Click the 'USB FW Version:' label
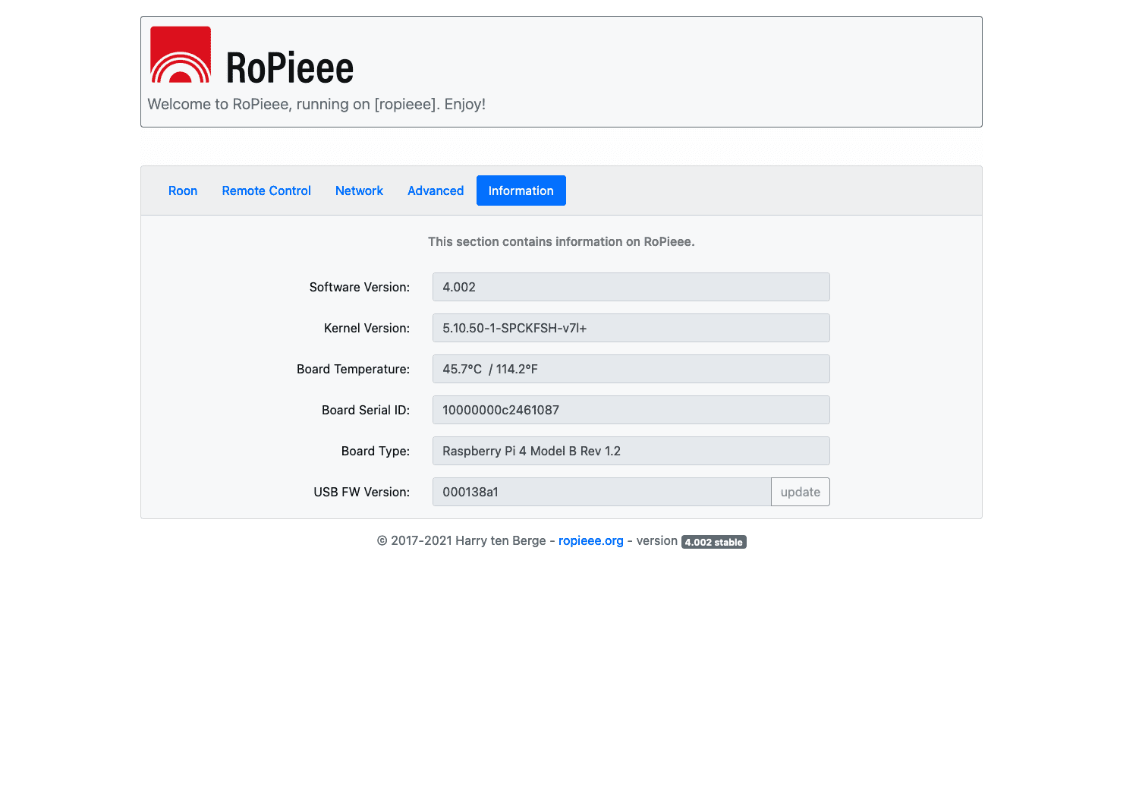This screenshot has width=1139, height=806. click(x=362, y=492)
